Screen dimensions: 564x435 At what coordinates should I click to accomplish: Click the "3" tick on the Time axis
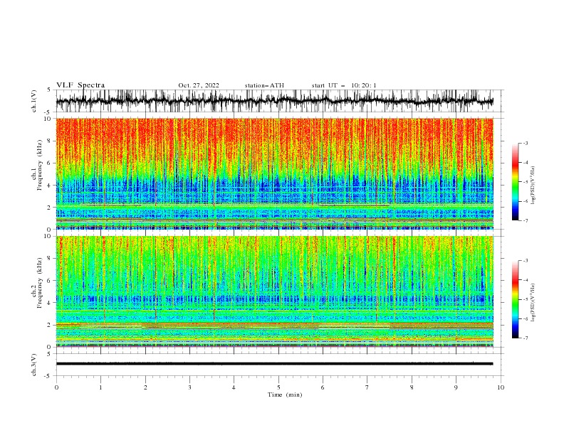click(189, 387)
